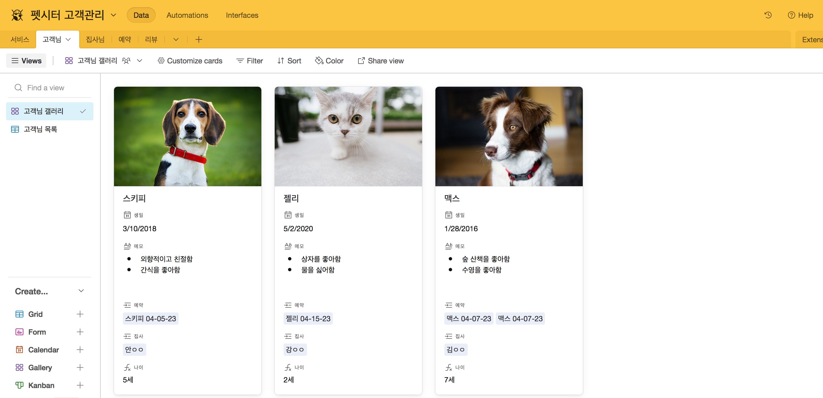
Task: Switch to the 리뷰 table tab
Action: tap(151, 39)
